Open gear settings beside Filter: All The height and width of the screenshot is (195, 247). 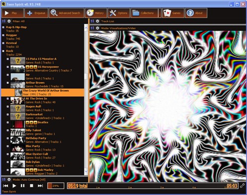[9, 21]
